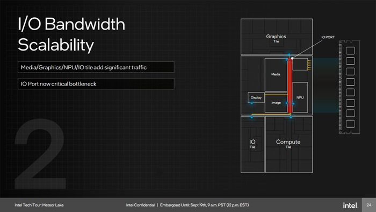Viewport: 376px width, 212px height.
Task: Click the "Intel Confidential" footer text
Action: pos(140,205)
